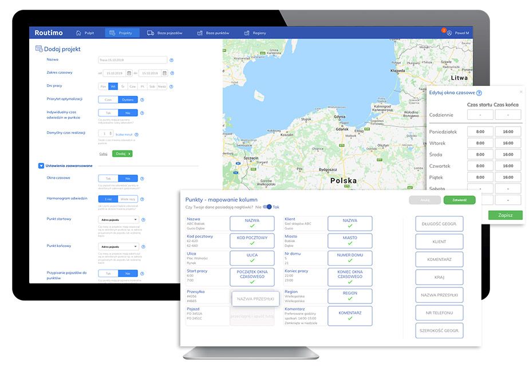Click the Baza pojazdów truck icon

(151, 33)
